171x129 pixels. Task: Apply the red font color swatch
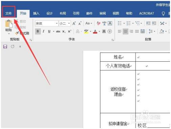95,31
